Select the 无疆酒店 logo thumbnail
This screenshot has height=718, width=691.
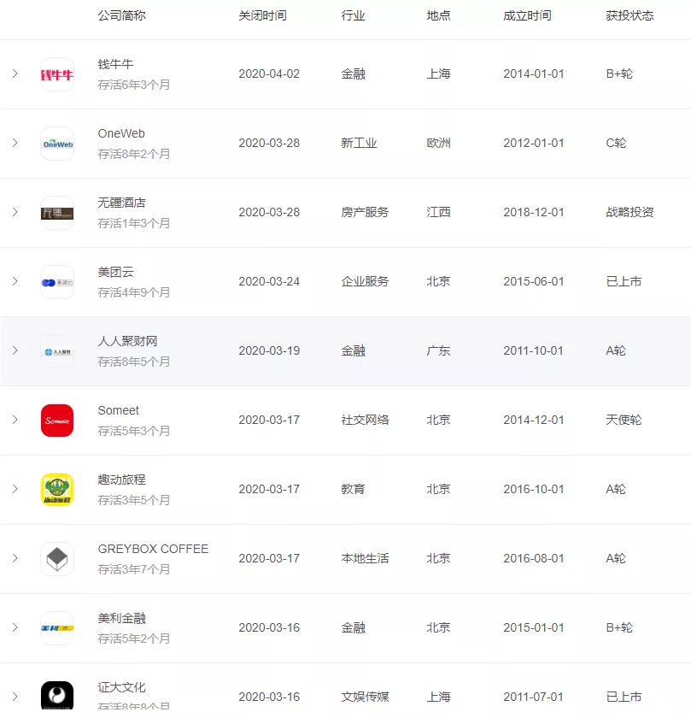[57, 213]
